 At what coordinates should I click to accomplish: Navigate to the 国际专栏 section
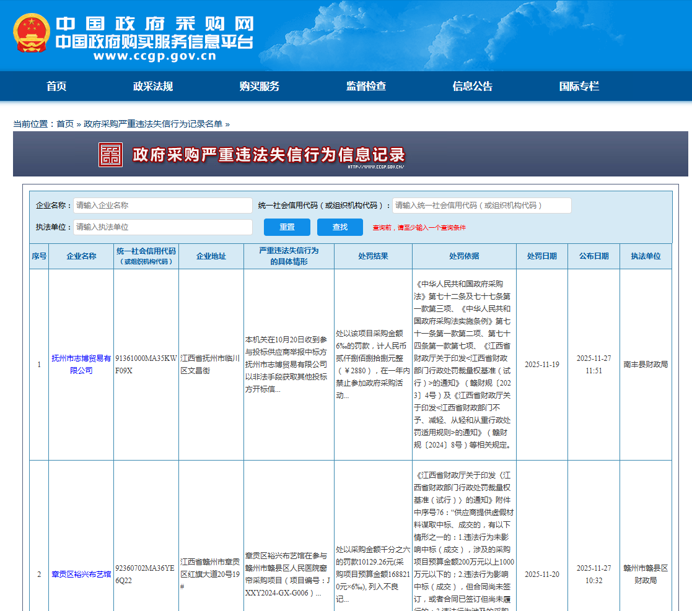coord(579,87)
